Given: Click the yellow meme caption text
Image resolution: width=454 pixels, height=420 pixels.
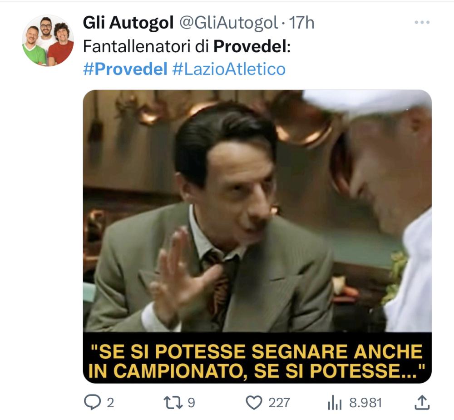Looking at the screenshot, I should [257, 361].
